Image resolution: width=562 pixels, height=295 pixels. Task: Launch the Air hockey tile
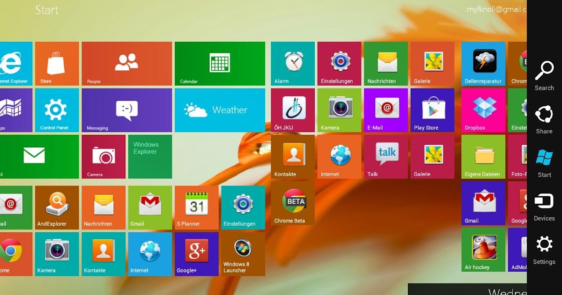pyautogui.click(x=483, y=250)
